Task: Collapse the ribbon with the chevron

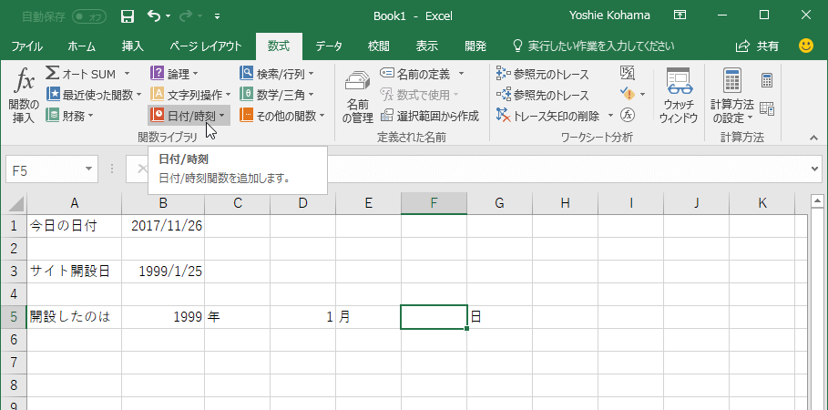Action: coord(813,137)
